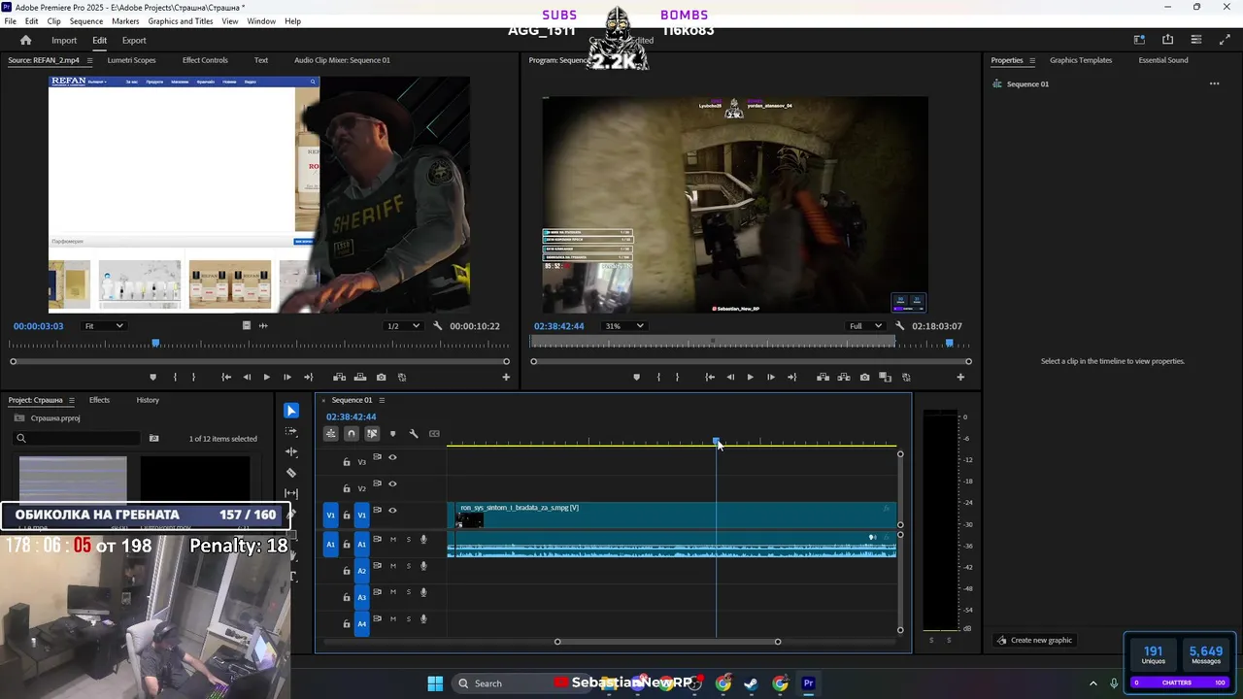The height and width of the screenshot is (699, 1243).
Task: Open Source panel menu next to REFAN_2.mp4
Action: click(89, 60)
